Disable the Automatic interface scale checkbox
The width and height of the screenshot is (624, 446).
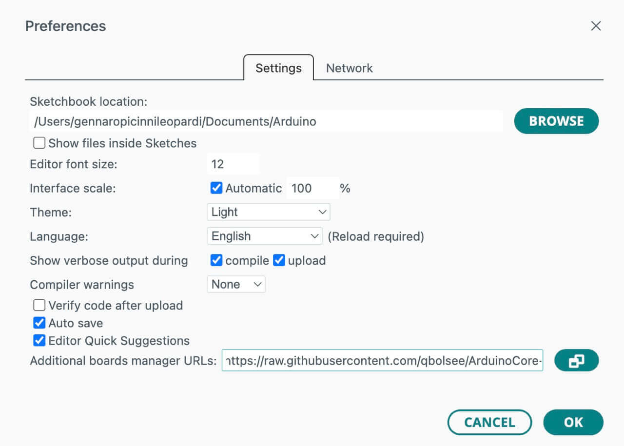216,188
